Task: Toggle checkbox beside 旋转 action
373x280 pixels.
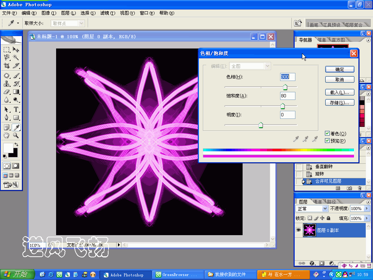Action: pyautogui.click(x=299, y=174)
